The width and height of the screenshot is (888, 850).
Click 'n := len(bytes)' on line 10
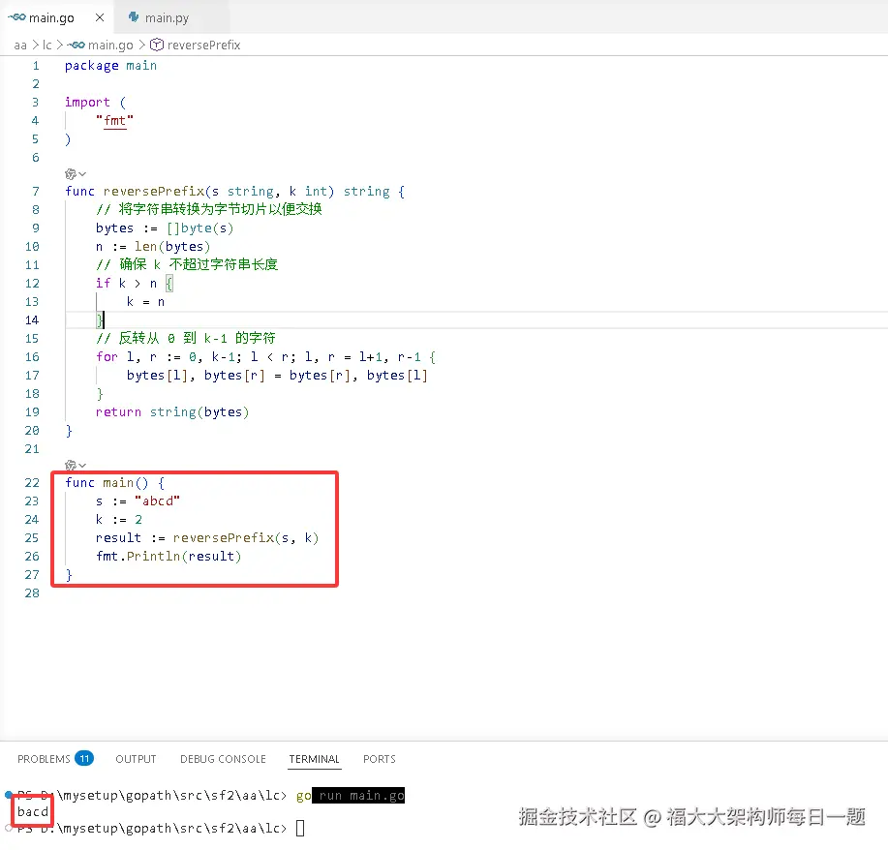coord(153,247)
